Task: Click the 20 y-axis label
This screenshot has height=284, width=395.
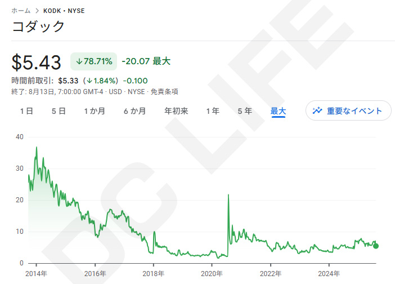Action: 20,200
